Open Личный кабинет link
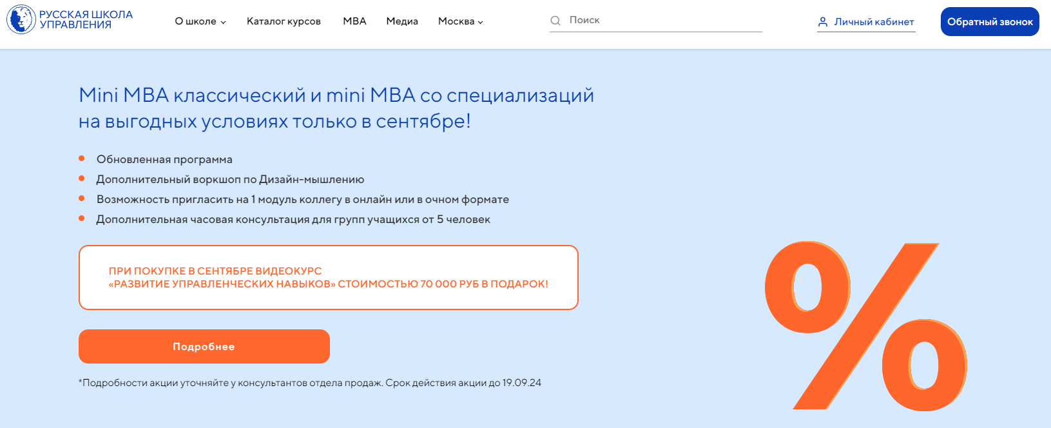1051x428 pixels. tap(866, 22)
